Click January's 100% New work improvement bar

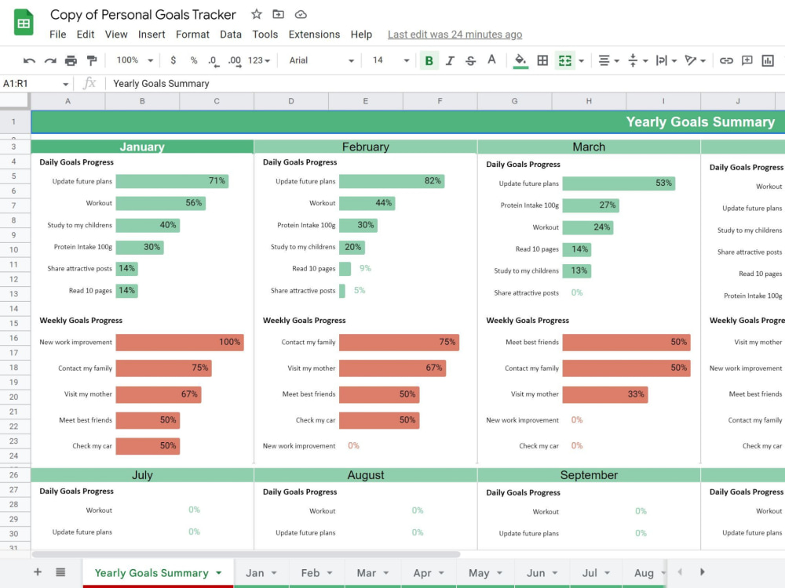(180, 342)
